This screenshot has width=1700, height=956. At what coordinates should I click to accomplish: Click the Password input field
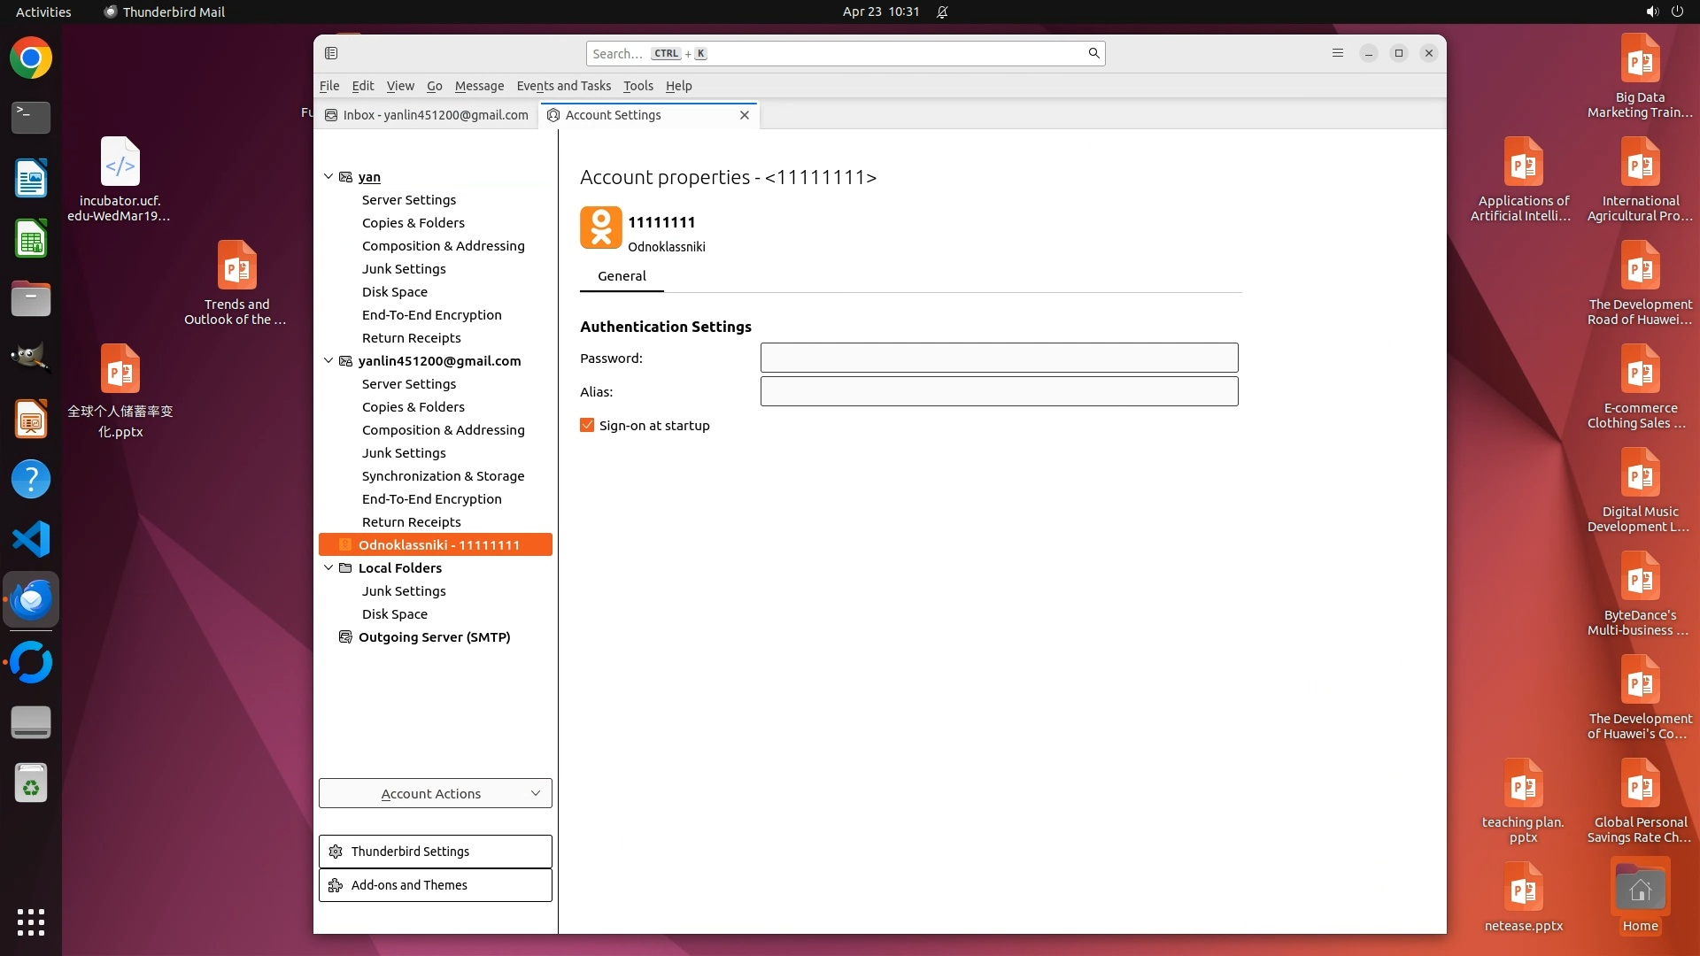click(999, 358)
